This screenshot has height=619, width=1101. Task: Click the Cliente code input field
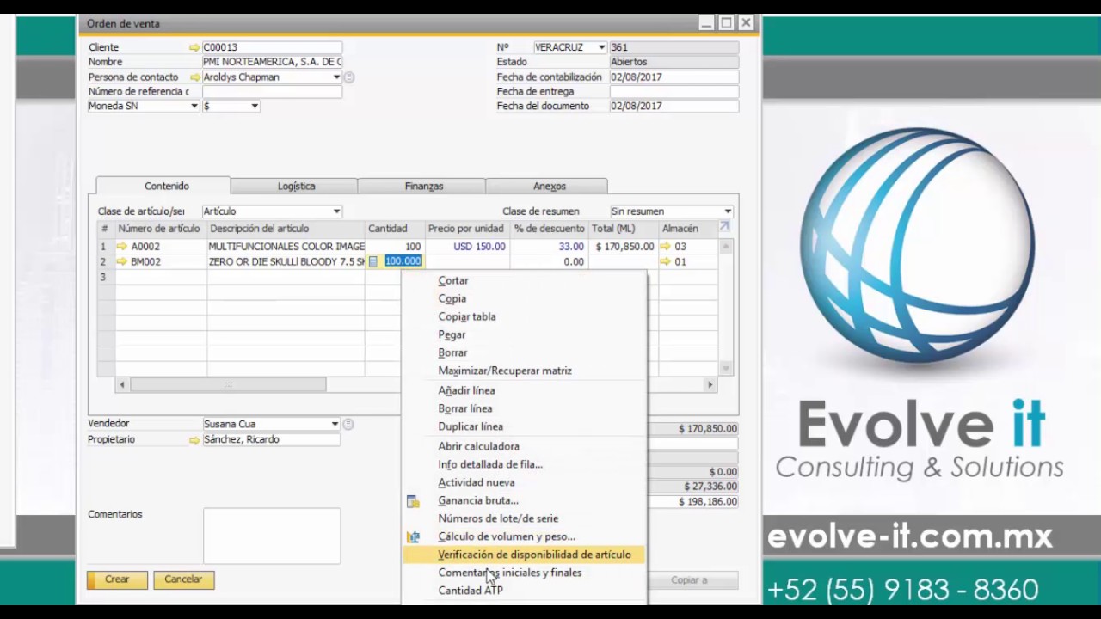click(272, 47)
